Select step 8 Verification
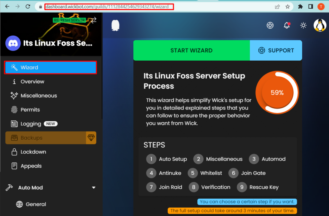This screenshot has width=329, height=216. (x=209, y=187)
